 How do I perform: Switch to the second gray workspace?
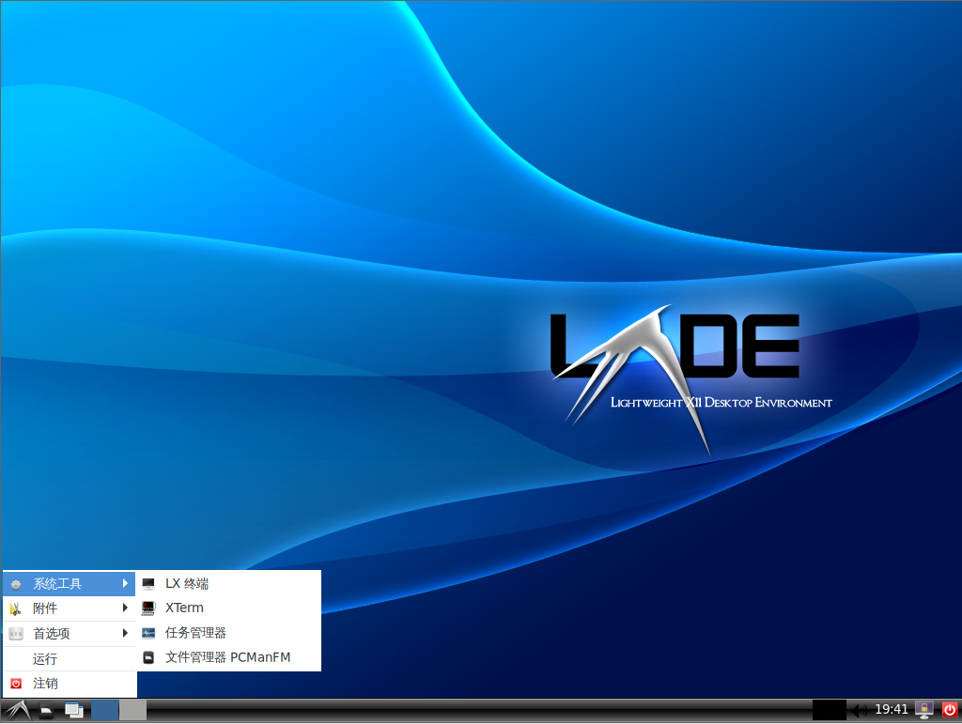pos(132,710)
